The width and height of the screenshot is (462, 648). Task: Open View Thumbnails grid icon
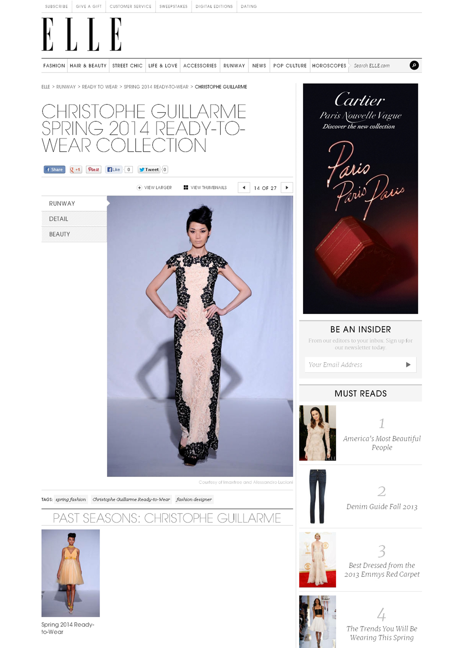coord(186,187)
